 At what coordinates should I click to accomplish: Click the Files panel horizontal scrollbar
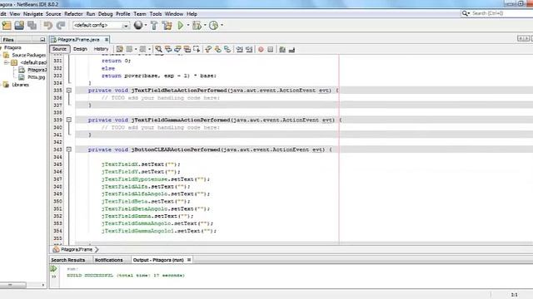(x=13, y=285)
